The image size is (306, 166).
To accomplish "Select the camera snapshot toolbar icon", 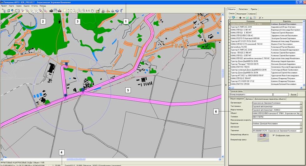I will pos(51,11).
